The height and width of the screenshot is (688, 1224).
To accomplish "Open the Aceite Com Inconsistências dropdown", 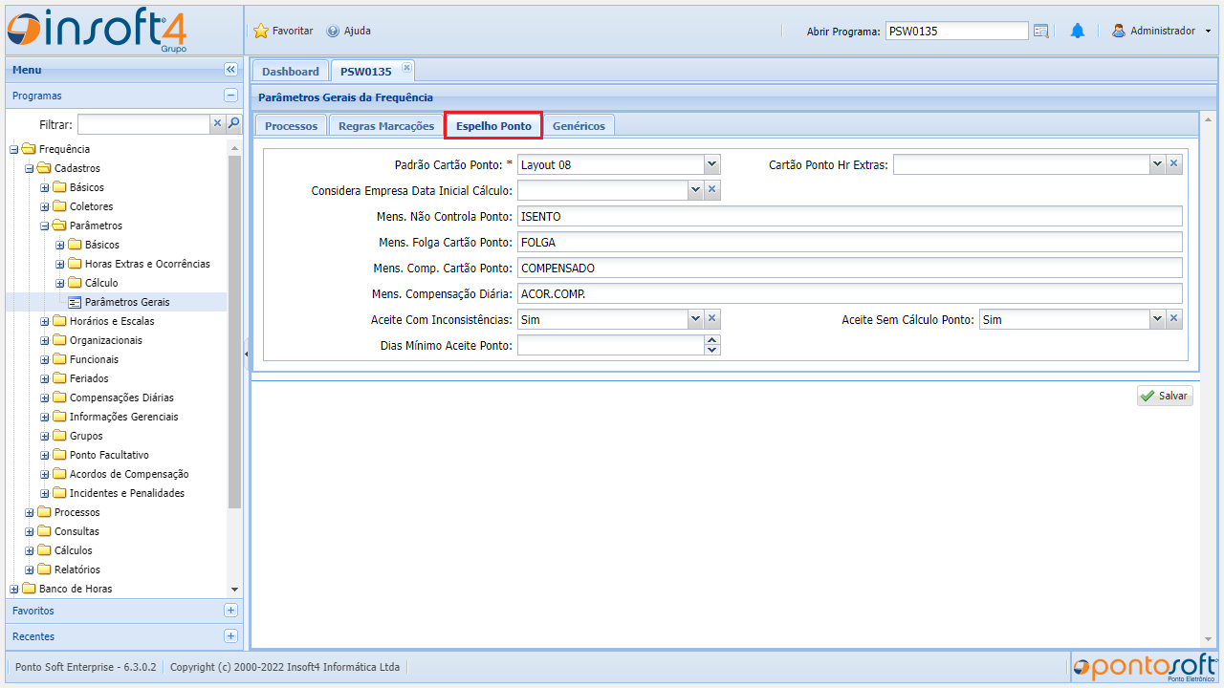I will (x=695, y=319).
